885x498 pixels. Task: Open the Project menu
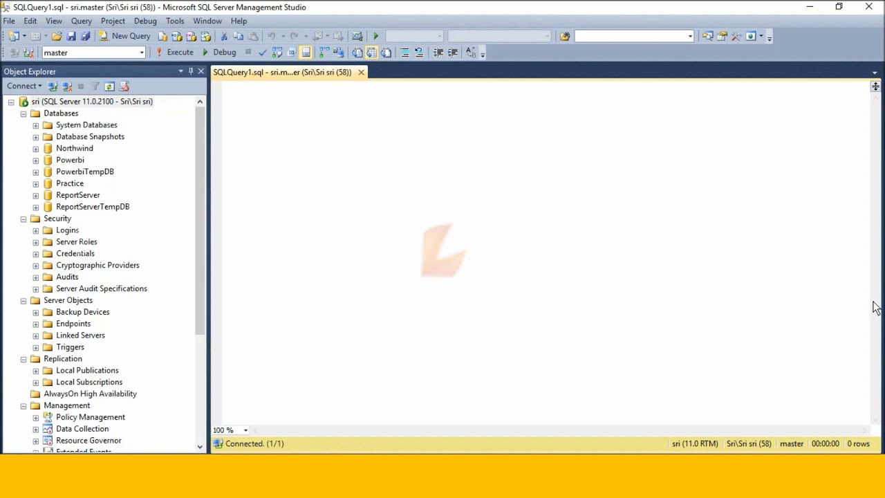[113, 21]
